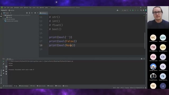Screen dimensions: 169x95
Task: Open the Window menu
Action: (x=42, y=8)
